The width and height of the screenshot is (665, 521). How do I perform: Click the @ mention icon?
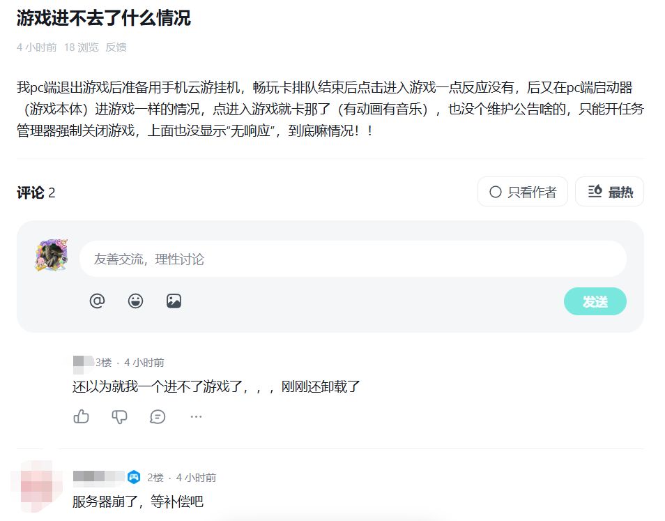[x=97, y=301]
